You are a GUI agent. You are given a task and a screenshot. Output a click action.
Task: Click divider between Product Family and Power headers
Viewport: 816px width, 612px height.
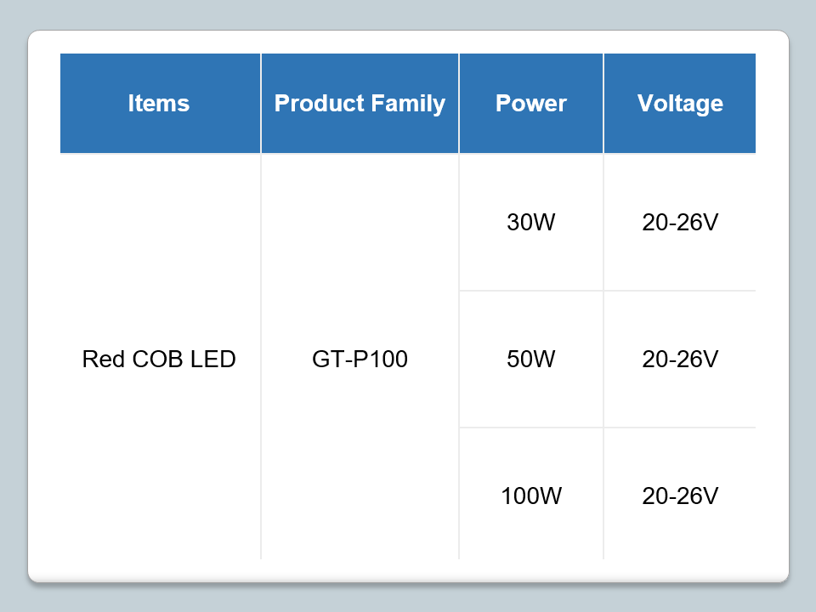pos(459,104)
